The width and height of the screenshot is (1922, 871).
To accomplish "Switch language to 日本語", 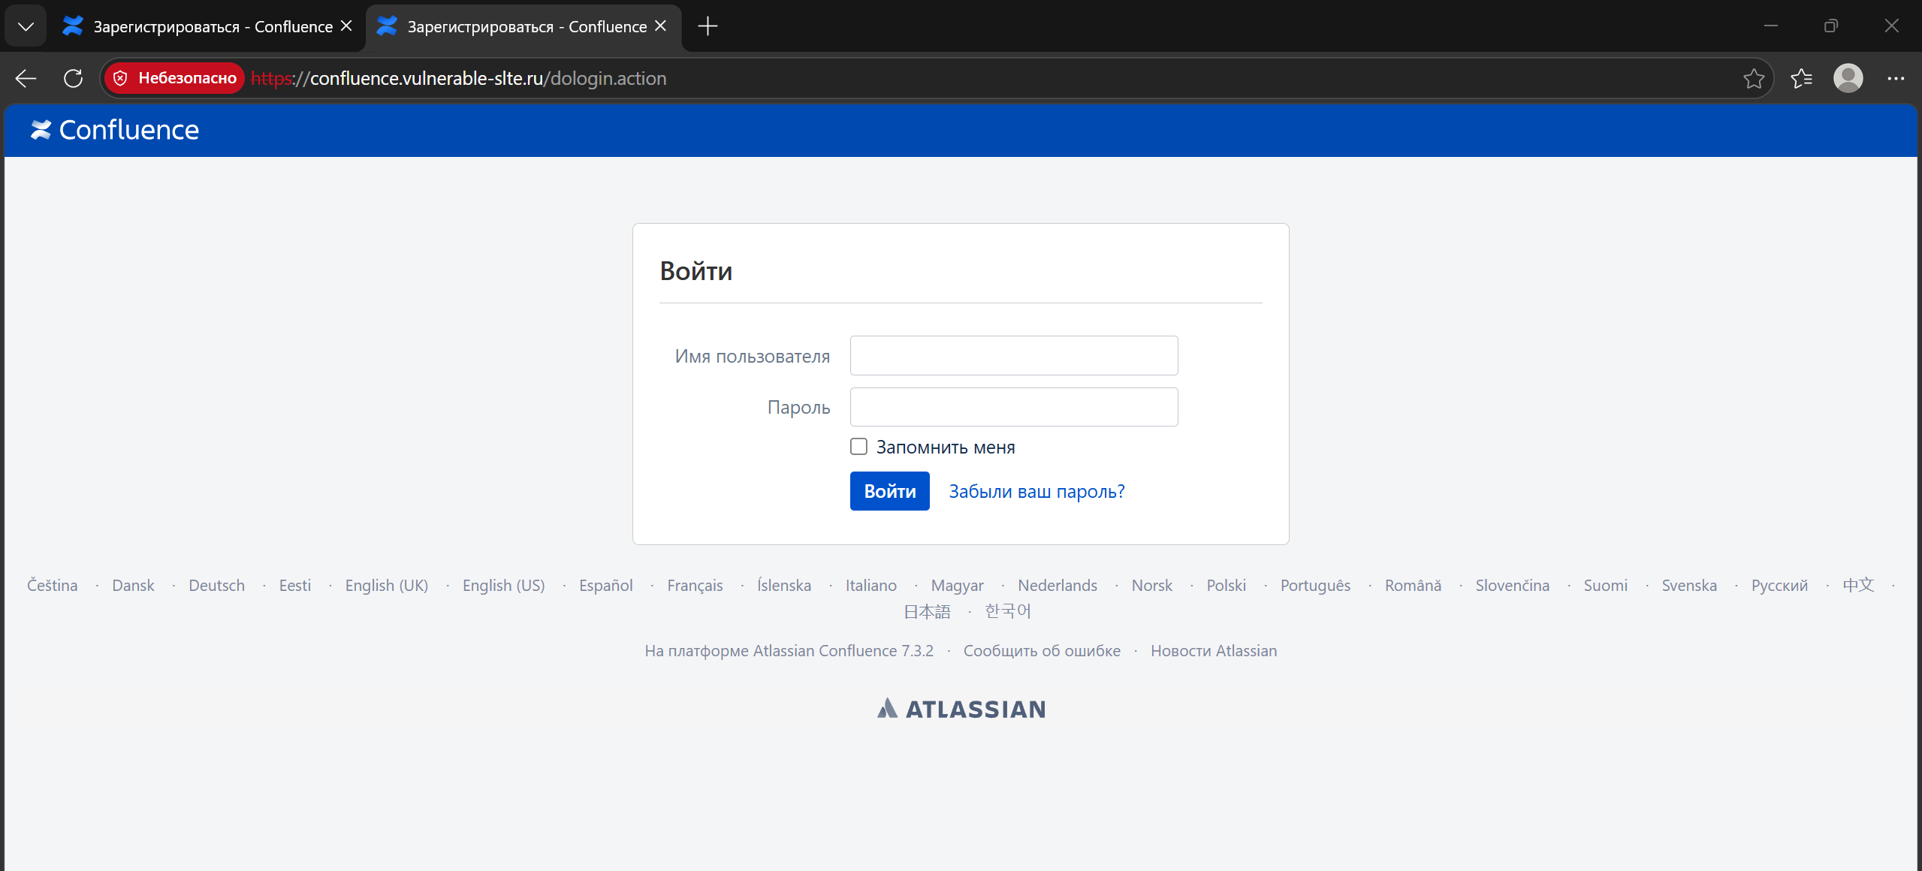I will point(927,611).
